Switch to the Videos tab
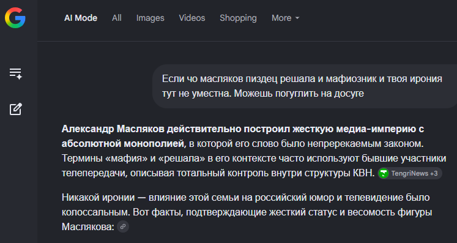The width and height of the screenshot is (457, 243). click(x=192, y=18)
